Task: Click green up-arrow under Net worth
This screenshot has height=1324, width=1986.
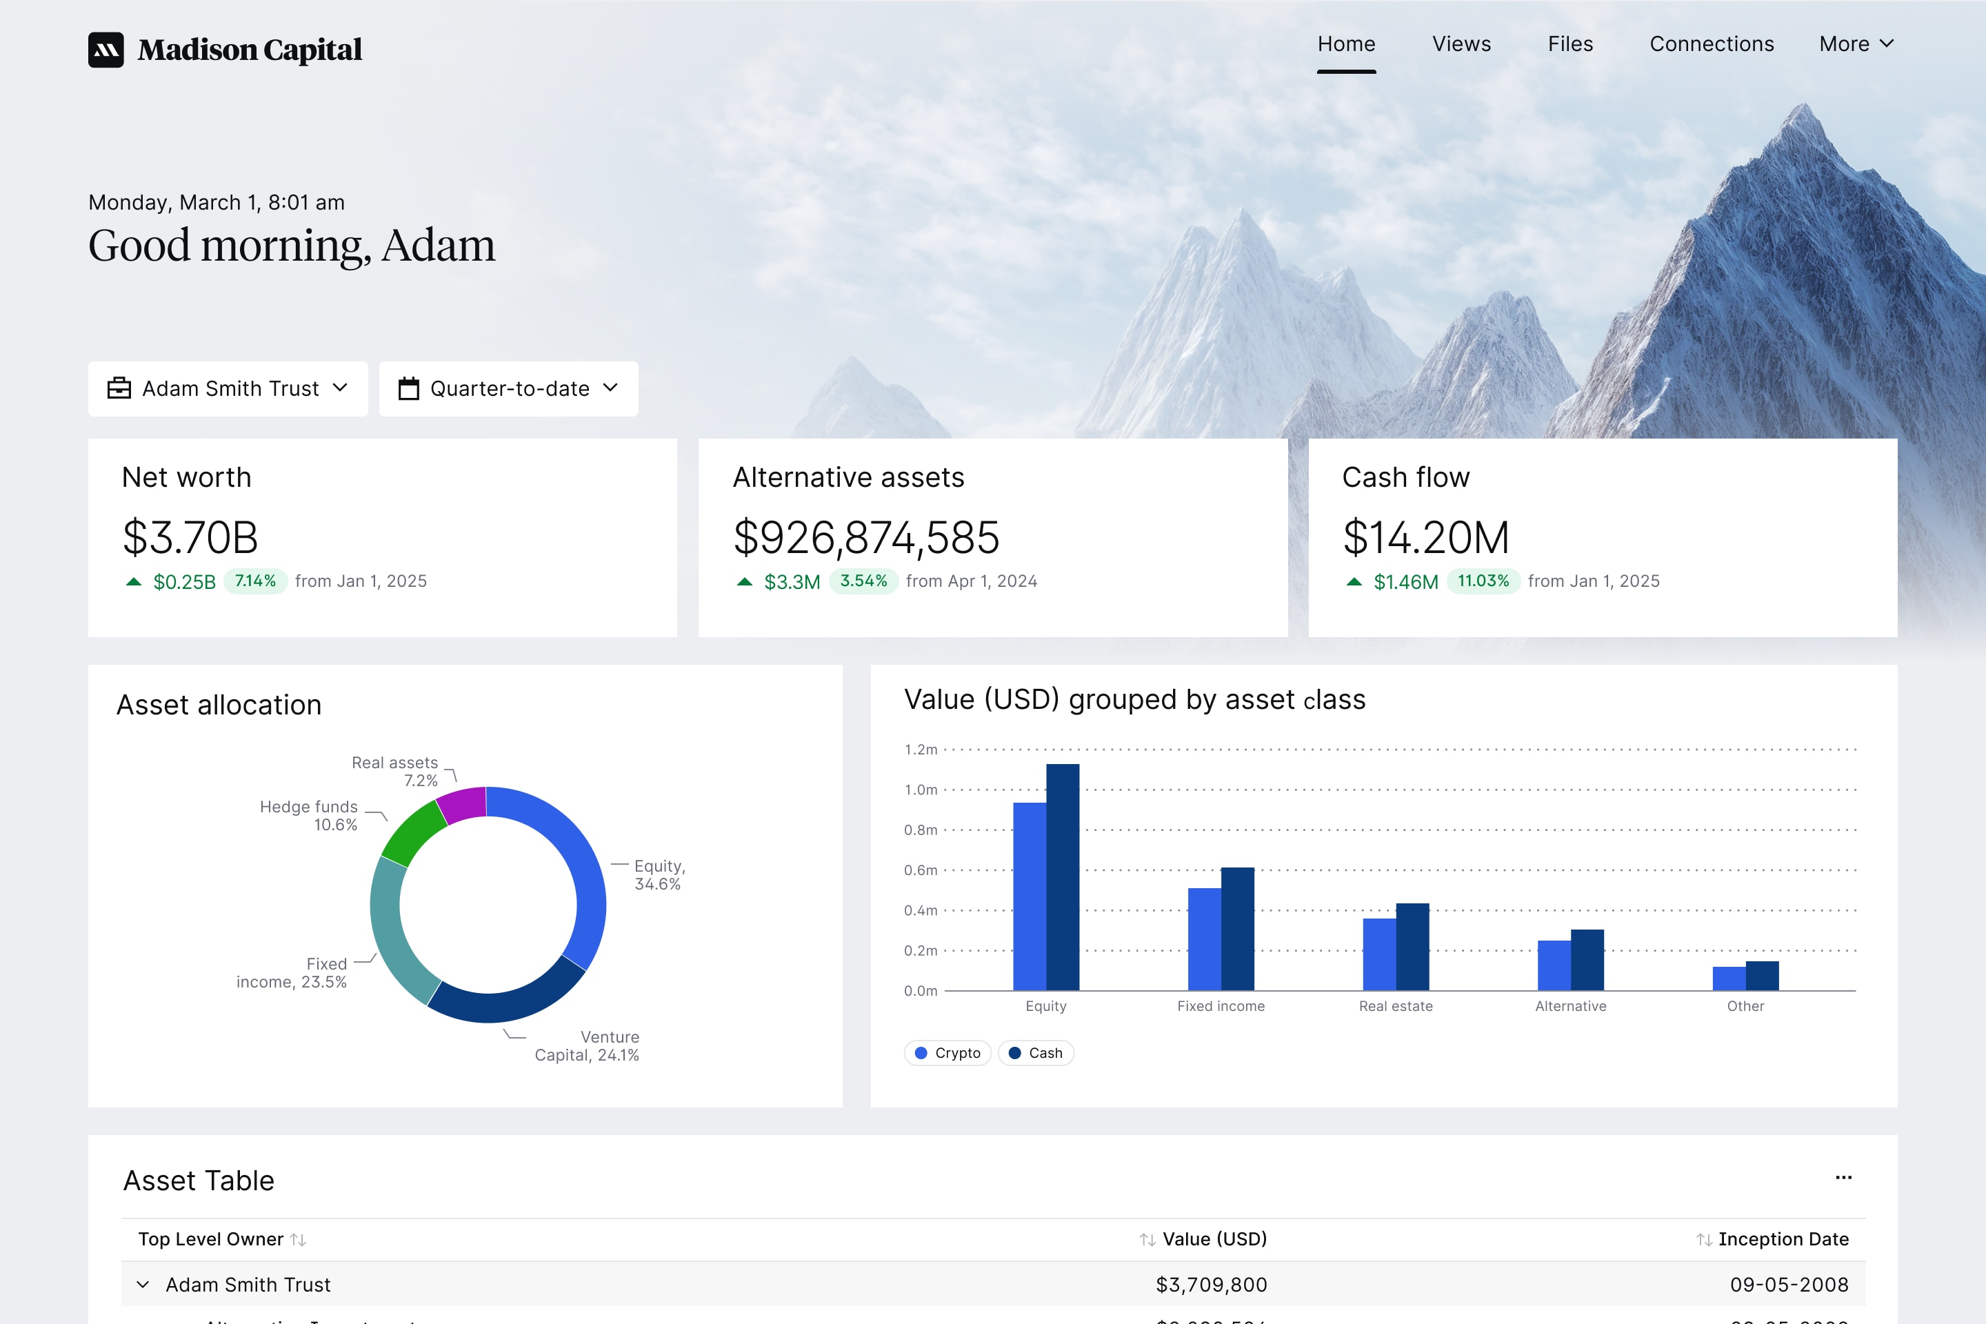Action: pos(133,582)
